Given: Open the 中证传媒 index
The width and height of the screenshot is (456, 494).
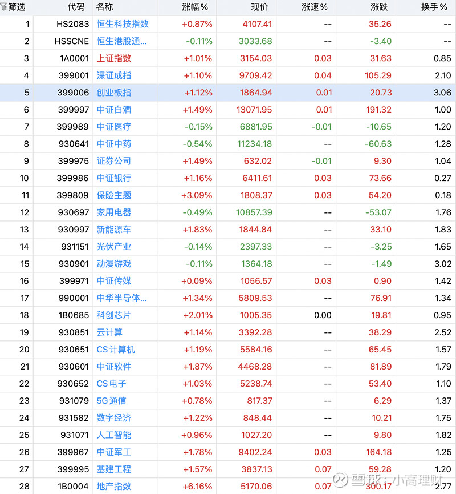Looking at the screenshot, I should pos(114,281).
